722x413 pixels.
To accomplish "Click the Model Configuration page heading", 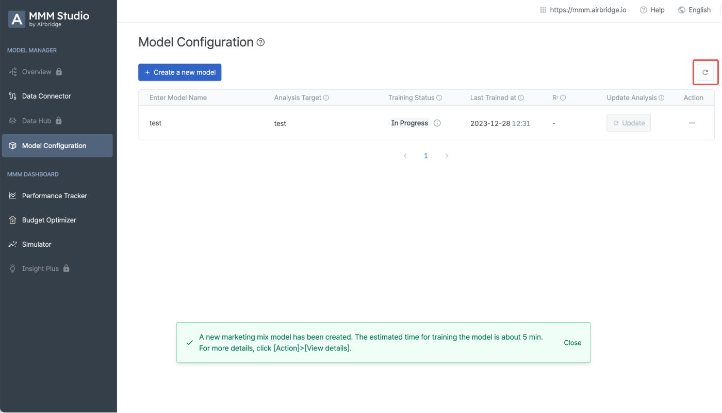I will [x=196, y=42].
